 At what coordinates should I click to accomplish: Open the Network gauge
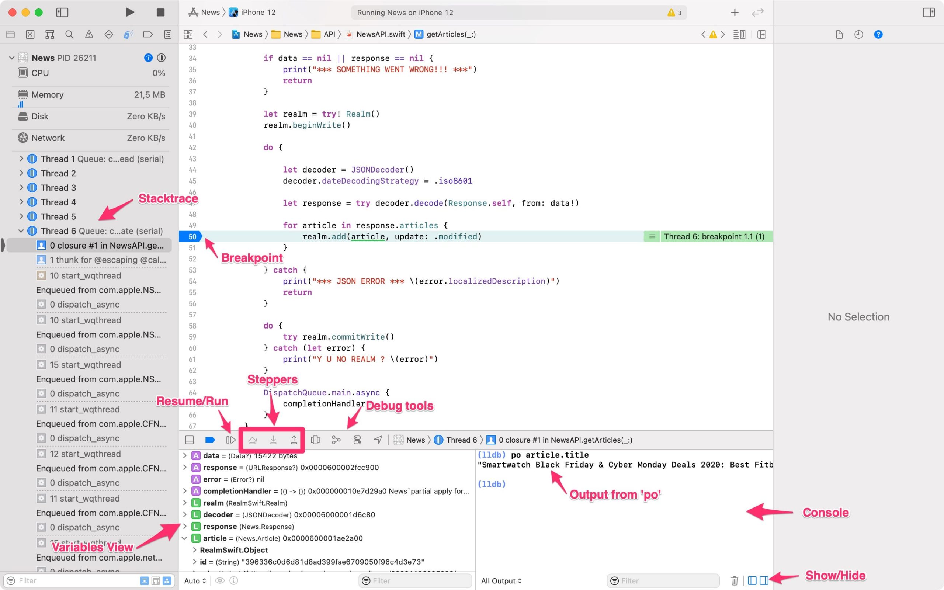click(x=91, y=138)
